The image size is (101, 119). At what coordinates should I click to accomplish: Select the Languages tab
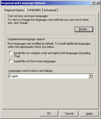pyautogui.click(x=34, y=10)
